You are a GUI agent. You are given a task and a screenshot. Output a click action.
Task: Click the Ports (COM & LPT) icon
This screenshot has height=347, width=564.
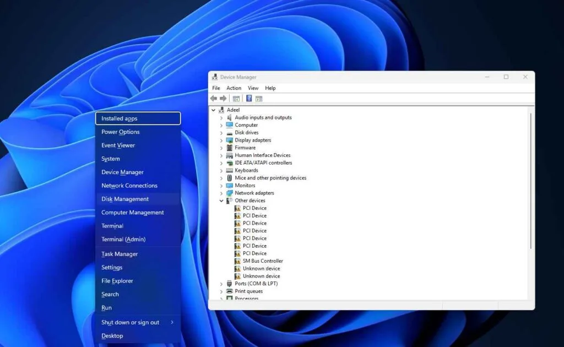[230, 284]
